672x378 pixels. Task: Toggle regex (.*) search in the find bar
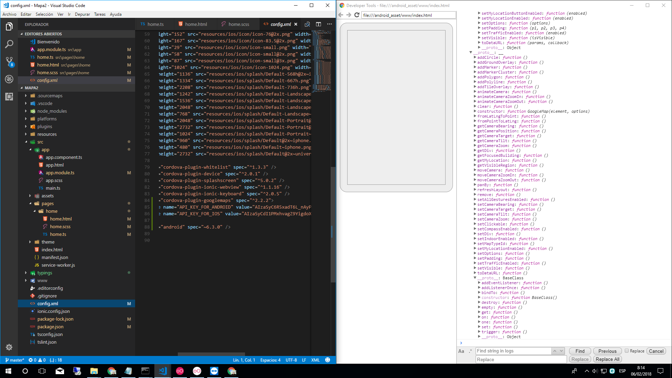[x=470, y=351]
